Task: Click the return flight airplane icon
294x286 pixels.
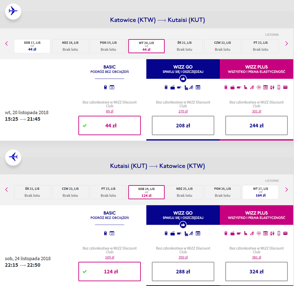Action: [13, 157]
